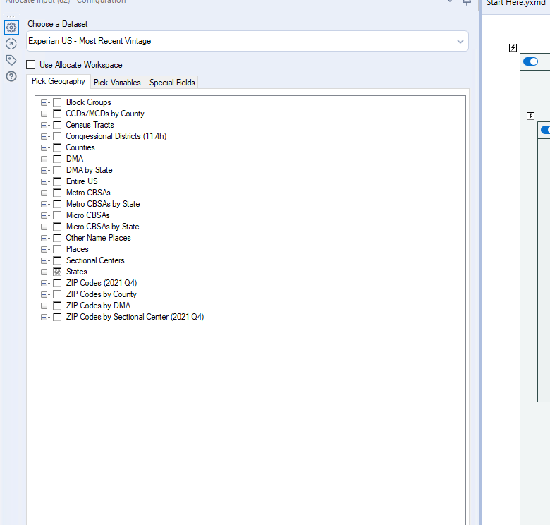The width and height of the screenshot is (550, 525).
Task: Open the Help question mark icon
Action: pyautogui.click(x=11, y=76)
